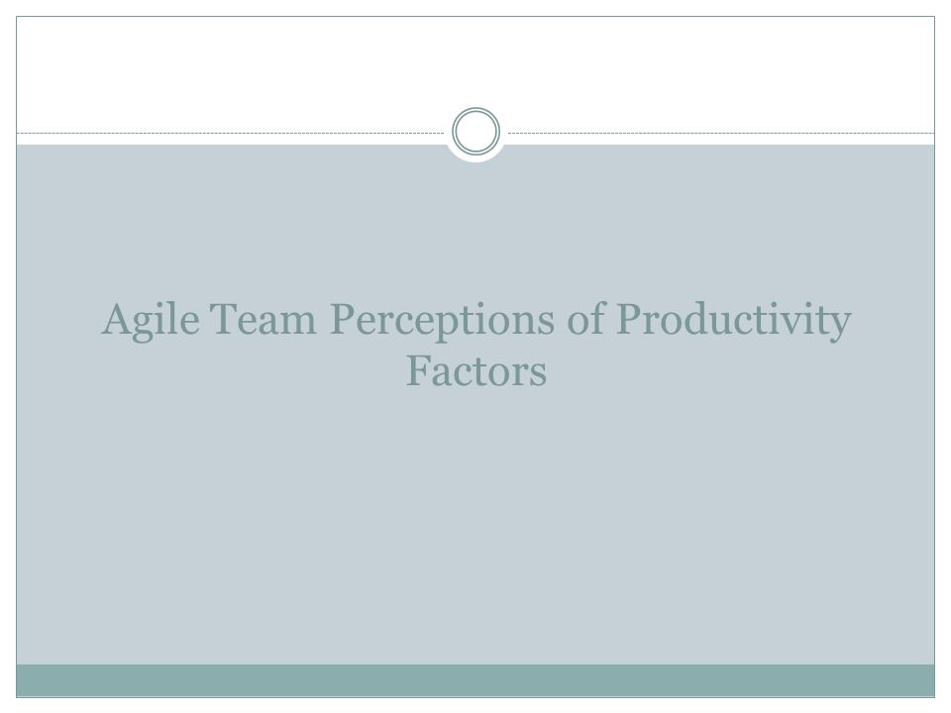The image size is (951, 713).
Task: Select the dashed line left of circle
Action: point(231,133)
